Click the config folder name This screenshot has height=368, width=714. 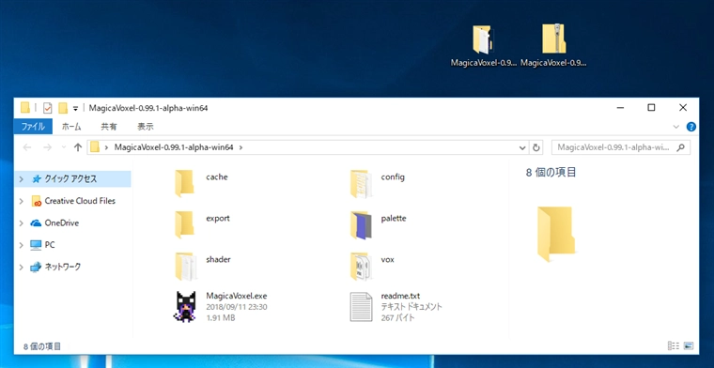[393, 176]
